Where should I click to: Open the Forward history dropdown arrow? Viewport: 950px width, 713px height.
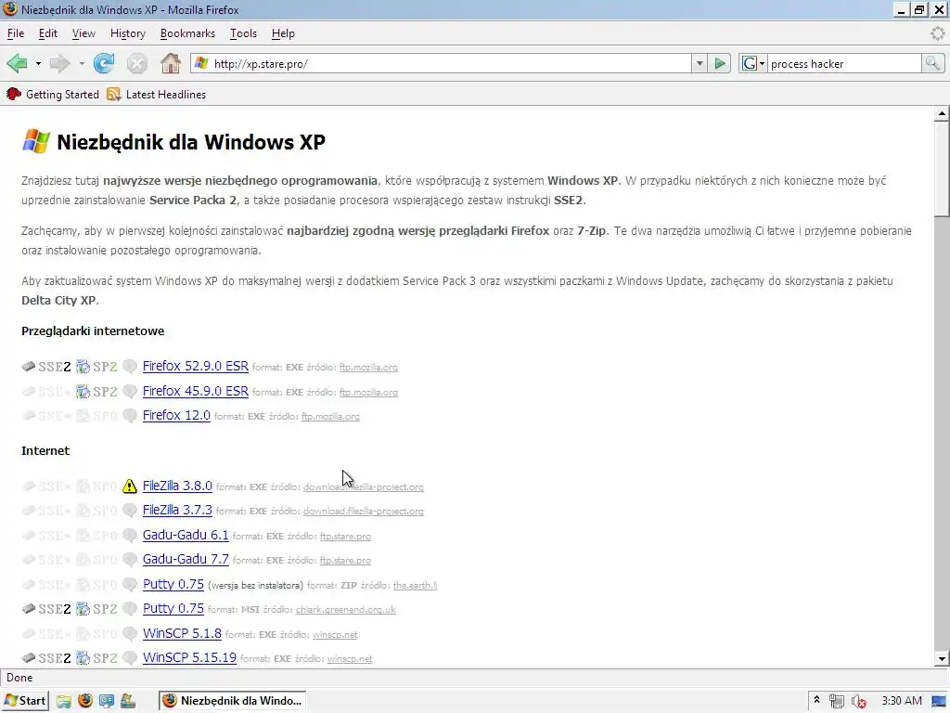(82, 63)
